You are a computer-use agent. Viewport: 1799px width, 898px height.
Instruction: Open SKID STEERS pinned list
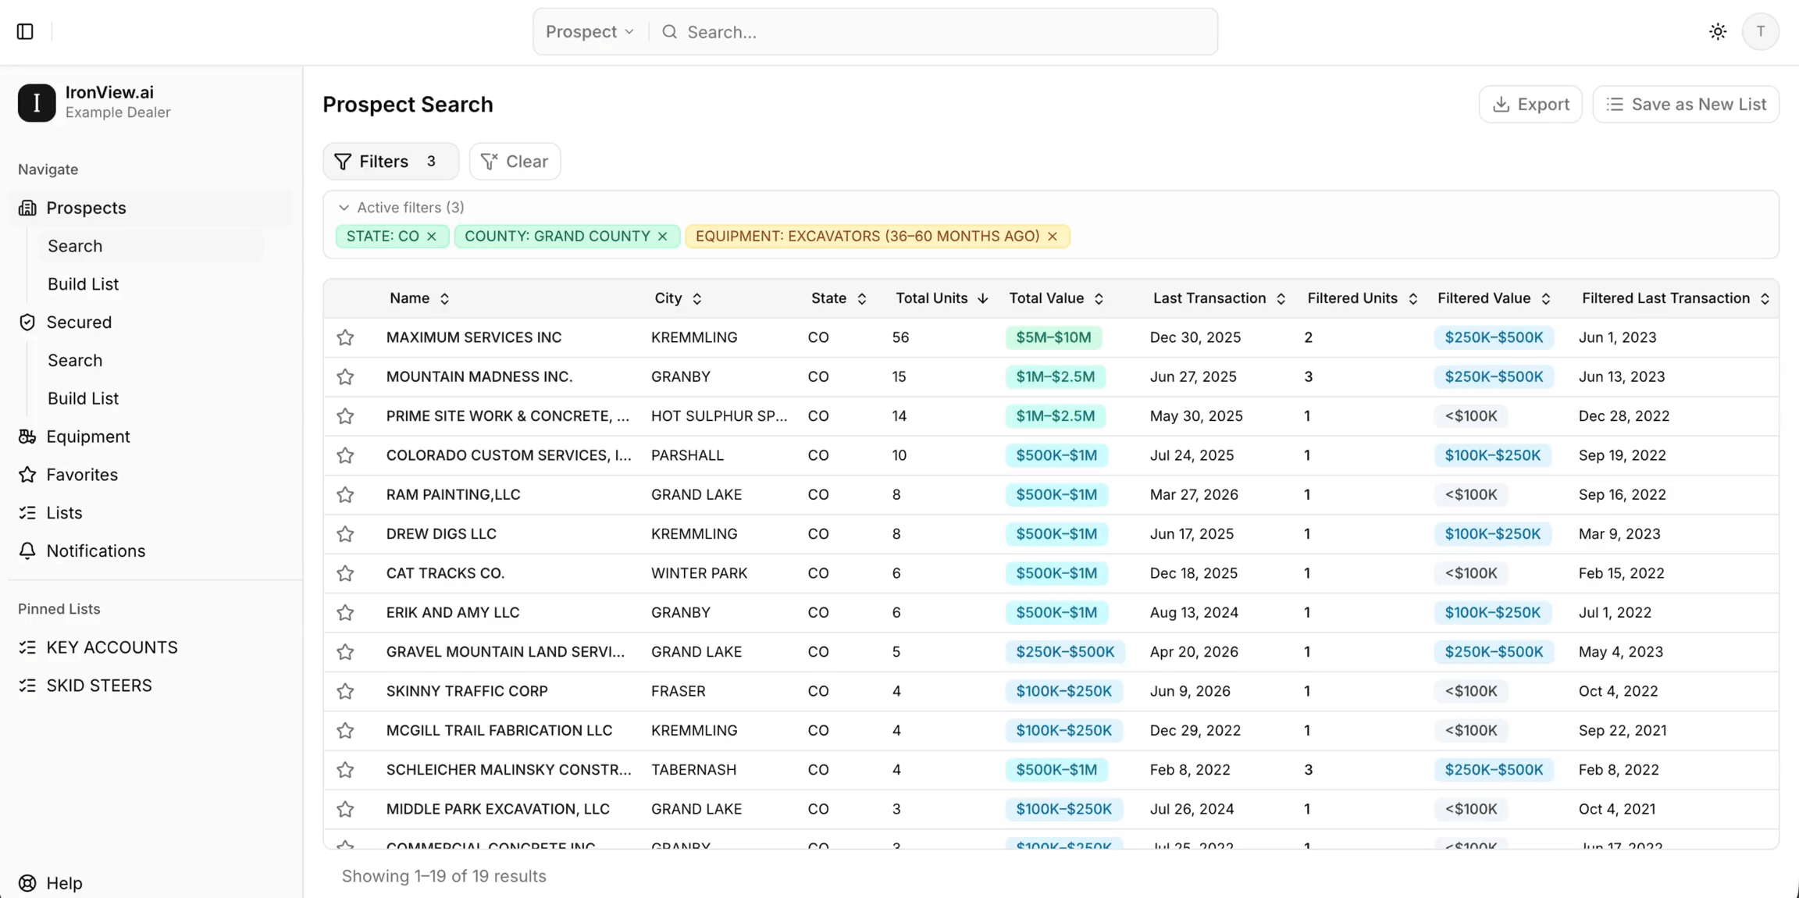tap(151, 686)
